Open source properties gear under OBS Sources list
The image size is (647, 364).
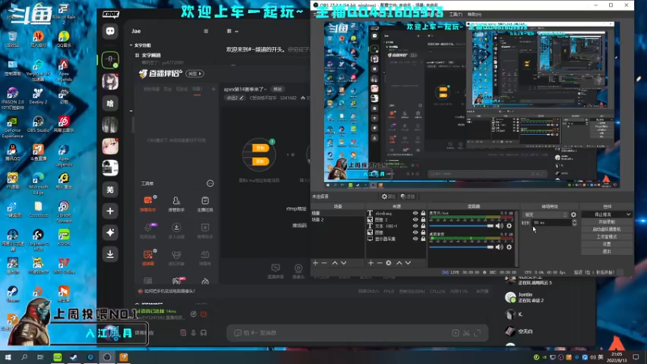pyautogui.click(x=388, y=263)
